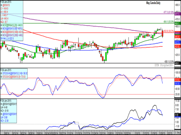181x135 pixels.
Task: Click the 'MOV[@RSK15,50]= 437.5' legend entry
Action: click(x=12, y=28)
